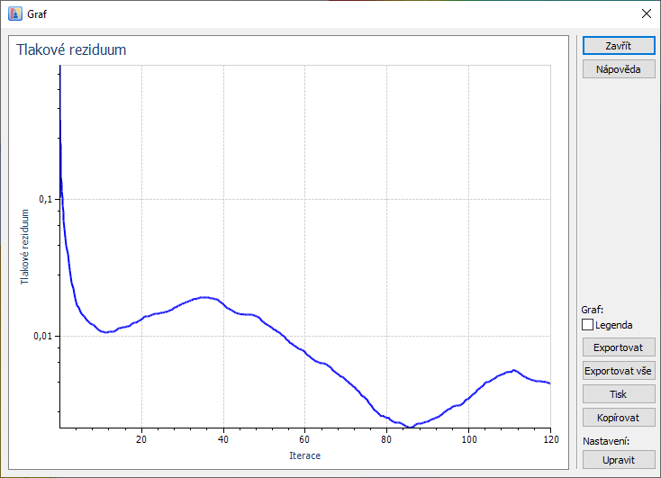The width and height of the screenshot is (661, 478).
Task: Click the Graf application icon in the title bar
Action: coord(15,14)
